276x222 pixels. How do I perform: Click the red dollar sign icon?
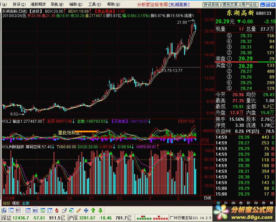57,210
